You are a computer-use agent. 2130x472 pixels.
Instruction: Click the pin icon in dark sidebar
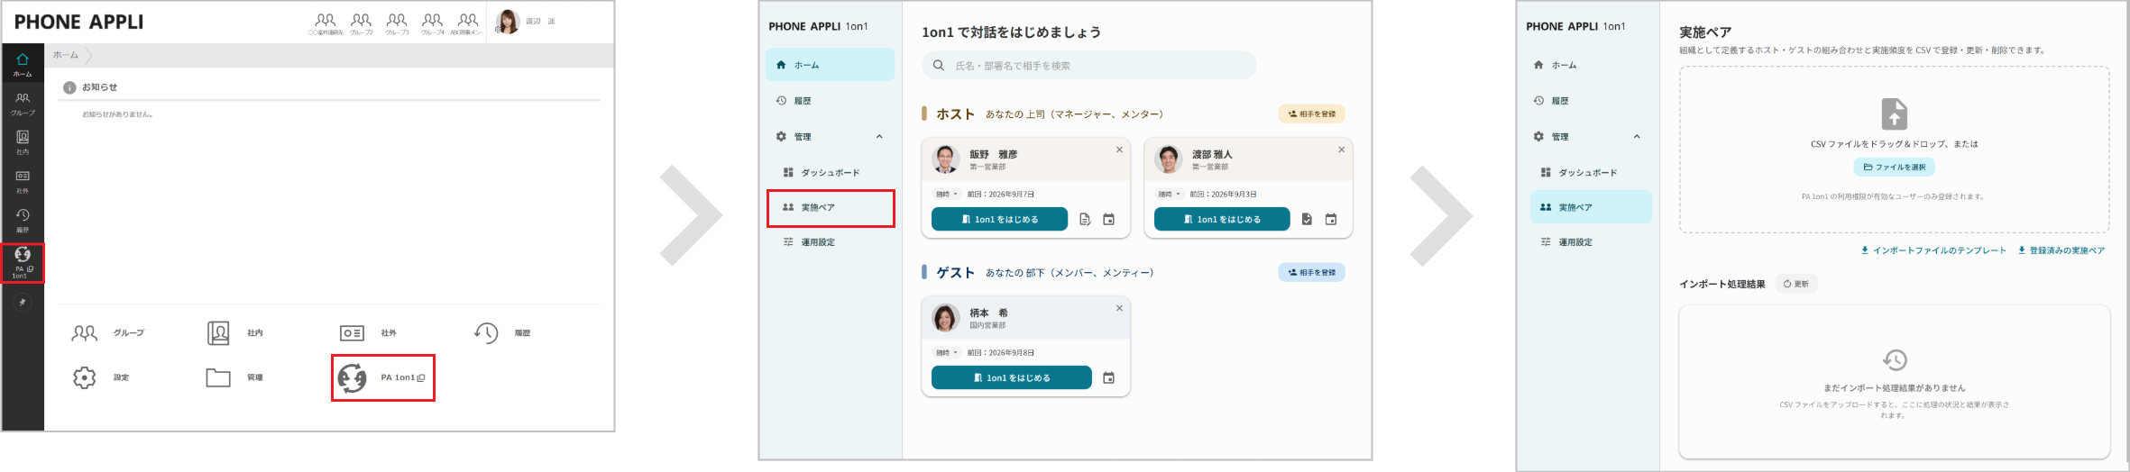(x=23, y=303)
